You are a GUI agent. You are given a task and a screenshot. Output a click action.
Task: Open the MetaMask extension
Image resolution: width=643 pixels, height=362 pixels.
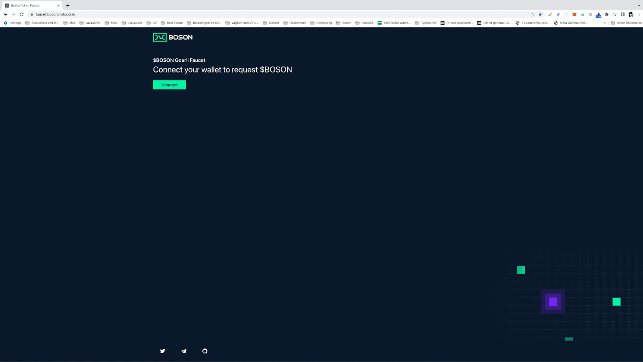pos(574,14)
